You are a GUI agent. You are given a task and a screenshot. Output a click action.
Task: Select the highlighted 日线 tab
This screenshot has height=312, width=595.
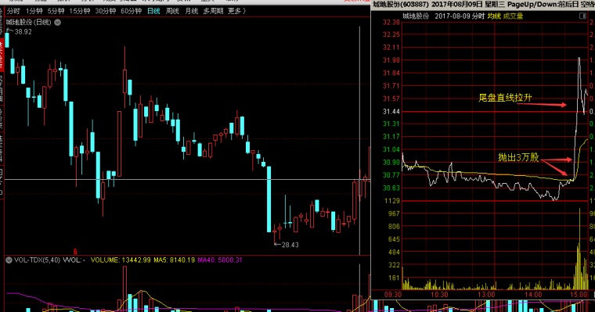(x=153, y=11)
